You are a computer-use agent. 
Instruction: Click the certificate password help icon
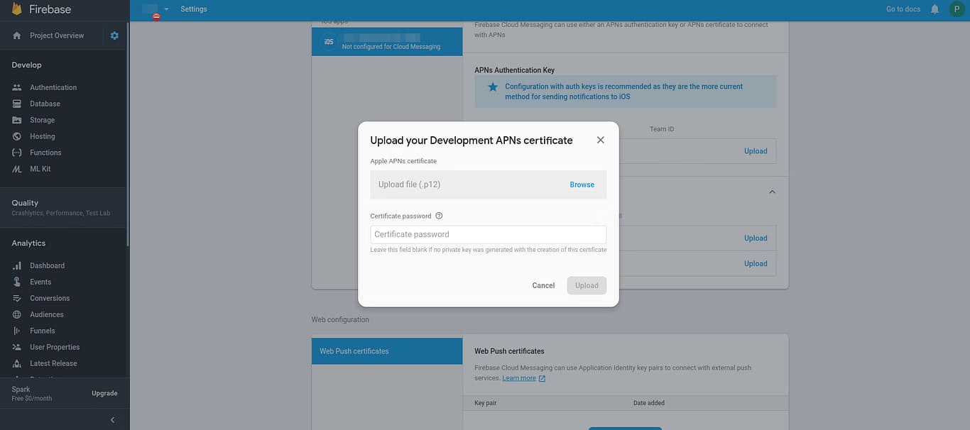(438, 215)
